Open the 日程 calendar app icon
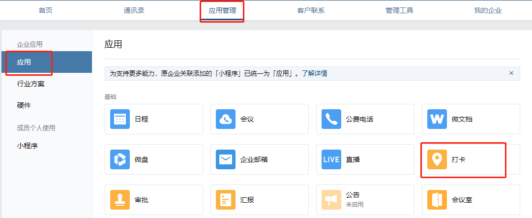This screenshot has width=532, height=218. tap(120, 119)
